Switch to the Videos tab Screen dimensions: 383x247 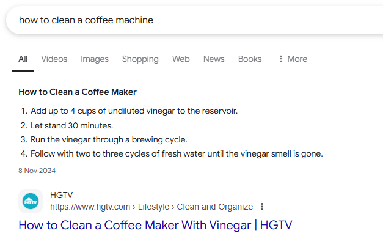pos(54,59)
